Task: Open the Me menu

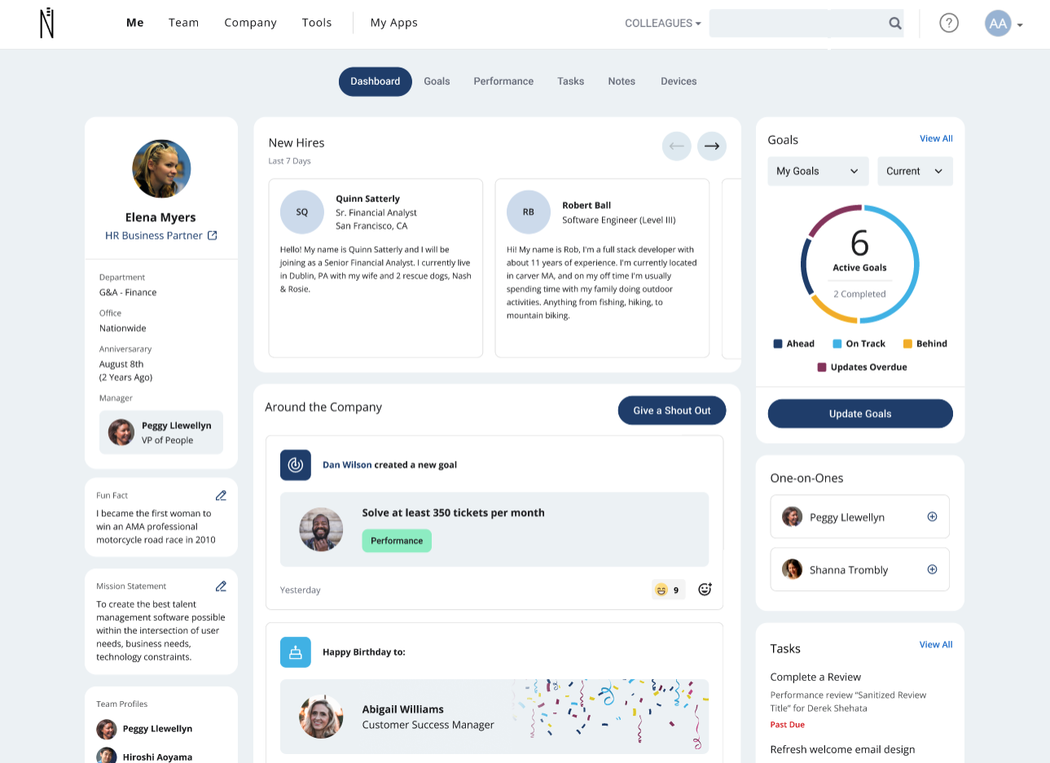Action: (135, 23)
